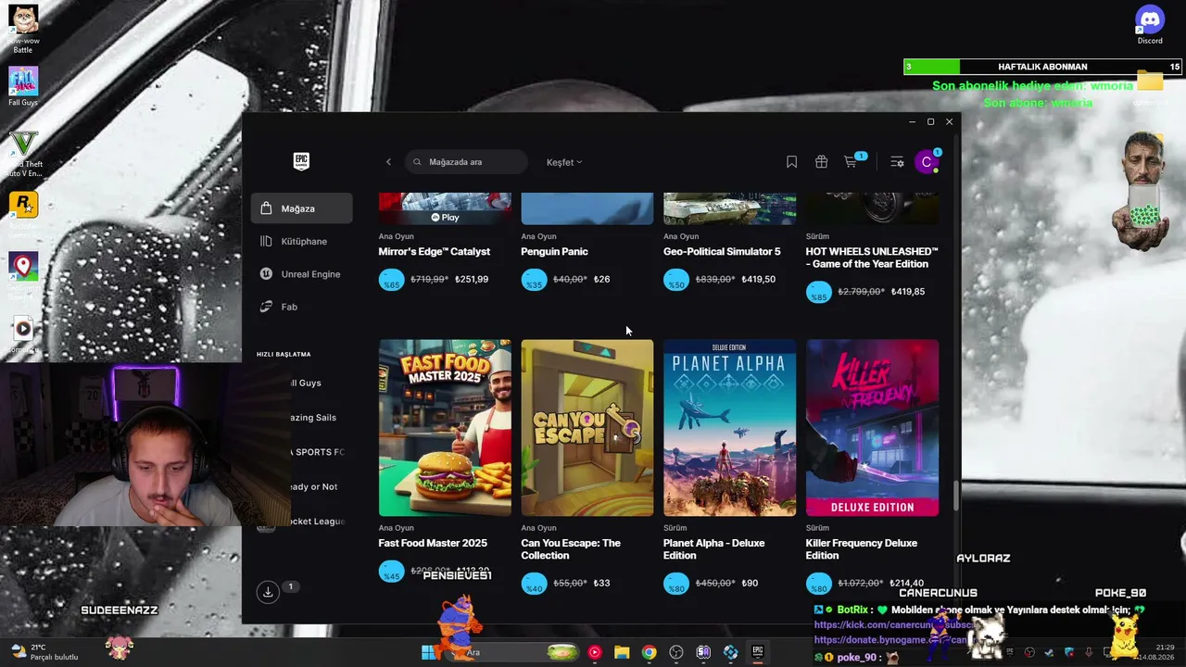Open the Mirror's Edge Catalyst title link
Image resolution: width=1186 pixels, height=667 pixels.
[x=435, y=251]
